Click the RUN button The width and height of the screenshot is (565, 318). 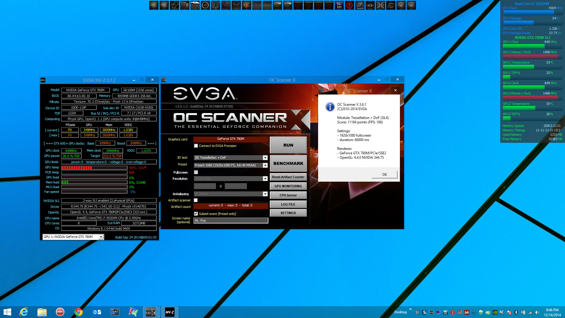(288, 145)
